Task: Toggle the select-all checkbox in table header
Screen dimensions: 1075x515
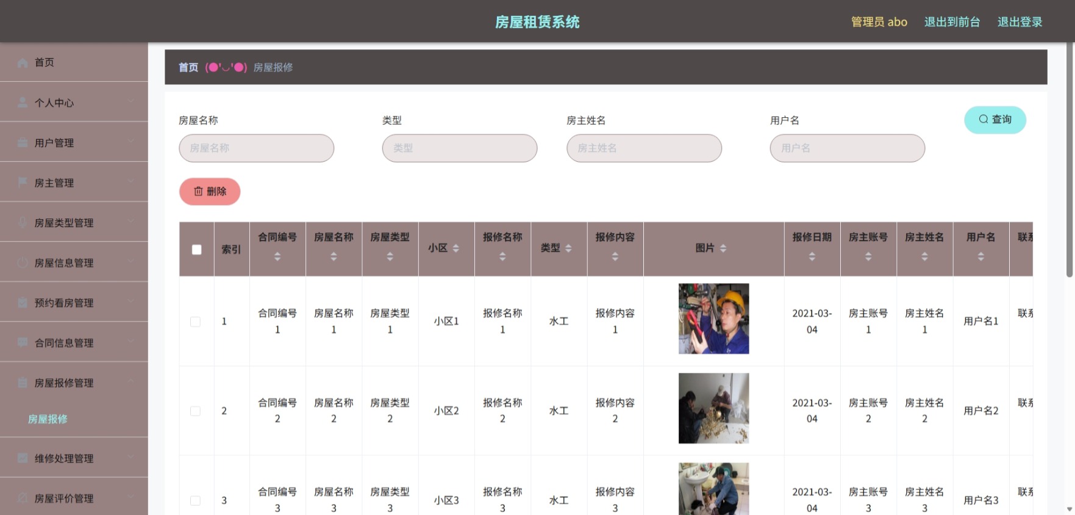Action: 196,250
